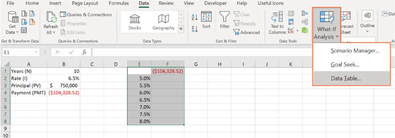Click the Insert Function fx button
This screenshot has width=395, height=138.
tap(84, 52)
